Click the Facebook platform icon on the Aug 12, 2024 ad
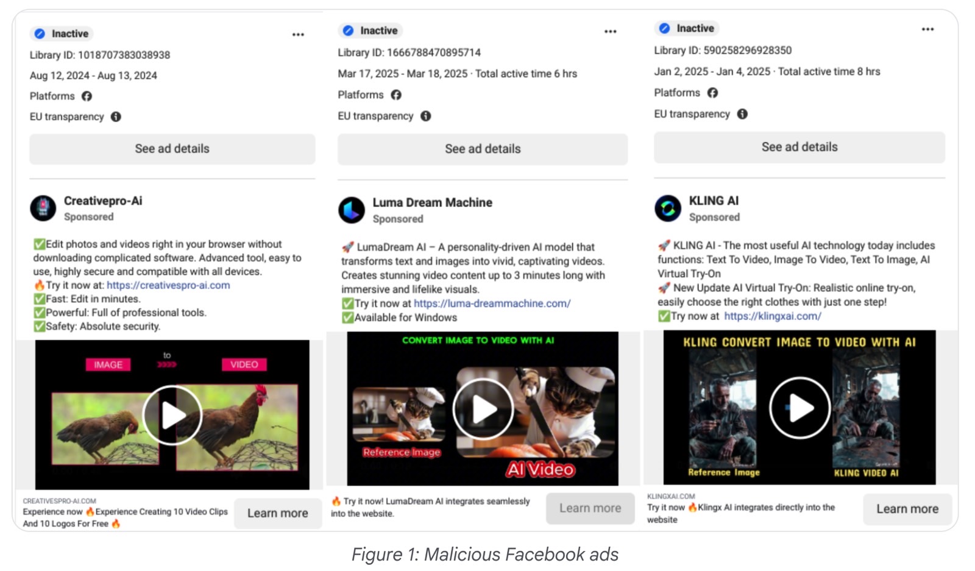 (87, 96)
